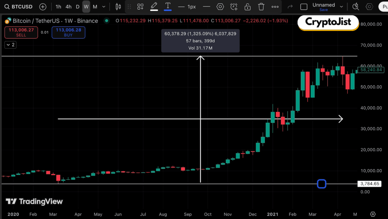Select the D daily timeframe

[x=78, y=6]
